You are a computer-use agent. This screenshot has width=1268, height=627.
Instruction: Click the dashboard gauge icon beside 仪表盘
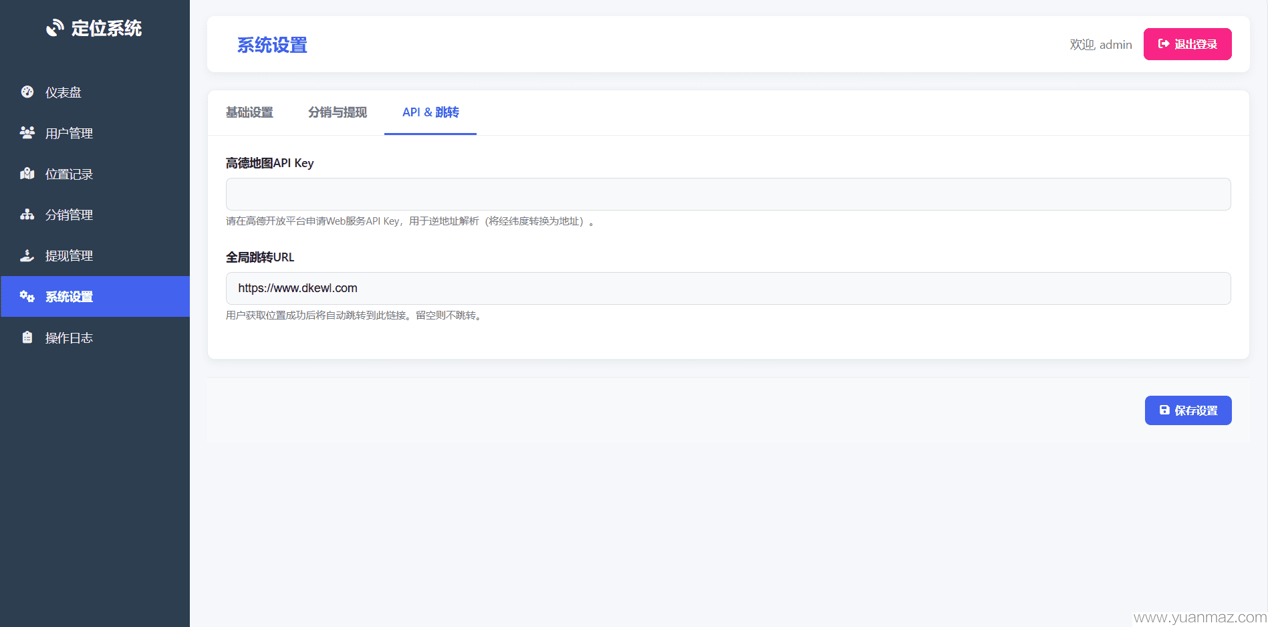27,92
